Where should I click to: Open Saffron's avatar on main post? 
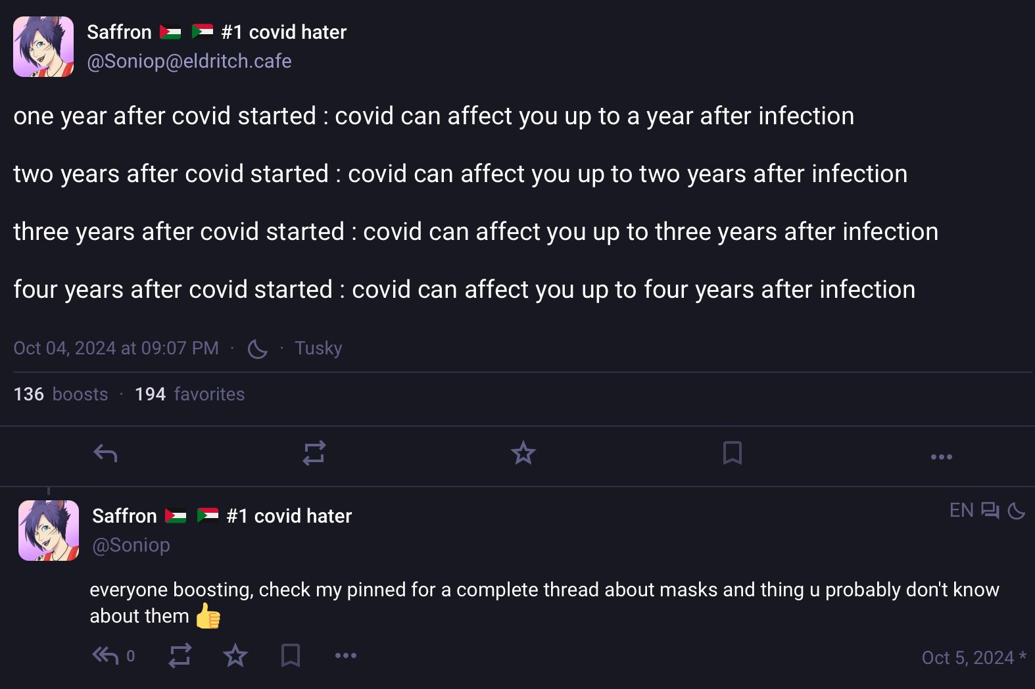tap(43, 47)
